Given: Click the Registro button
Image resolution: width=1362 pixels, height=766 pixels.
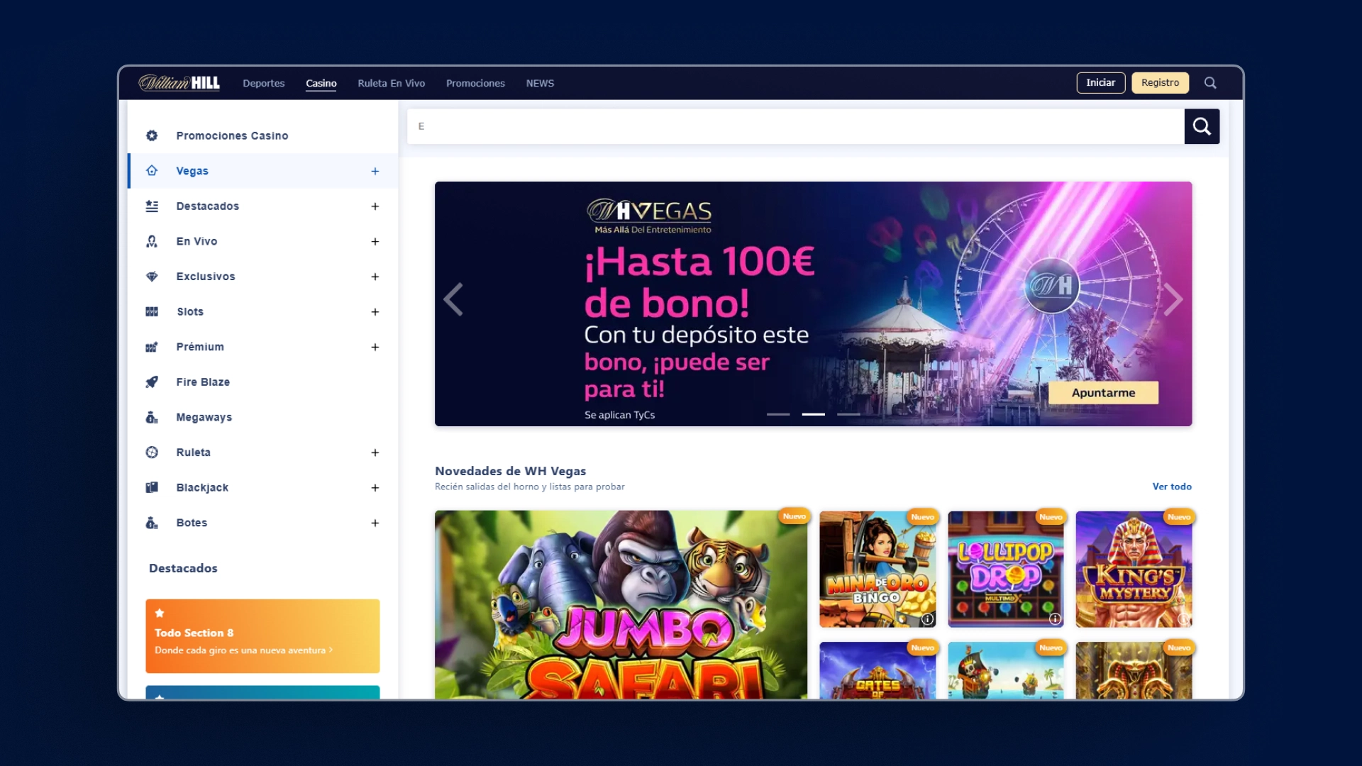Looking at the screenshot, I should tap(1160, 83).
